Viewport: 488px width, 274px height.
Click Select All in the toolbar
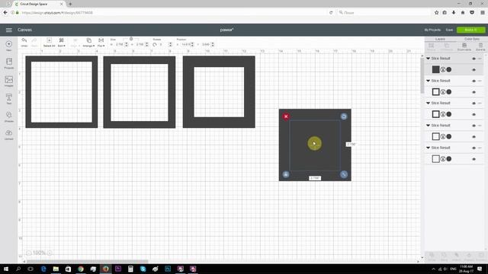[x=49, y=43]
